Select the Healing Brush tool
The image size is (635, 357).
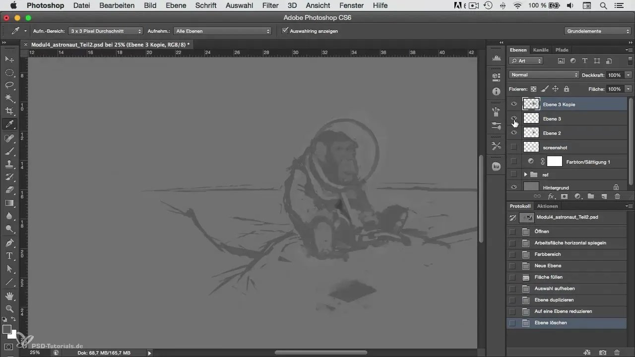pyautogui.click(x=9, y=138)
